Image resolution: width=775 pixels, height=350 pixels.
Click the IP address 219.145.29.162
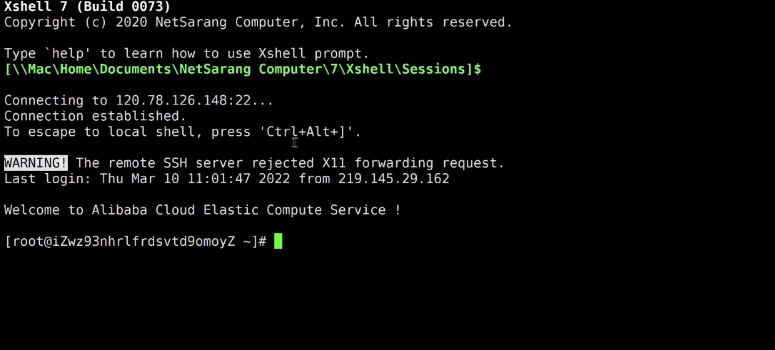394,178
